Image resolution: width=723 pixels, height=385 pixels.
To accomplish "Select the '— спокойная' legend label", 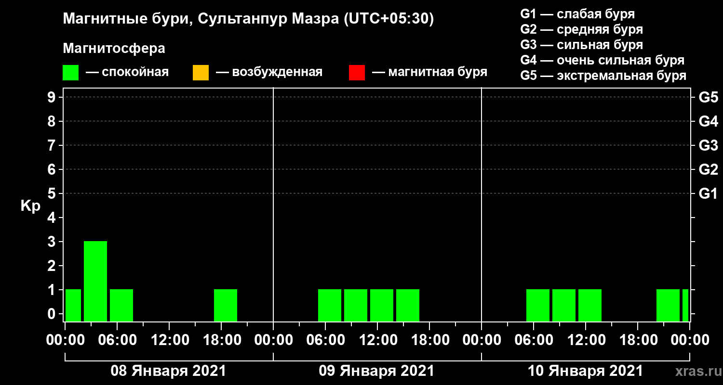I will [x=127, y=72].
